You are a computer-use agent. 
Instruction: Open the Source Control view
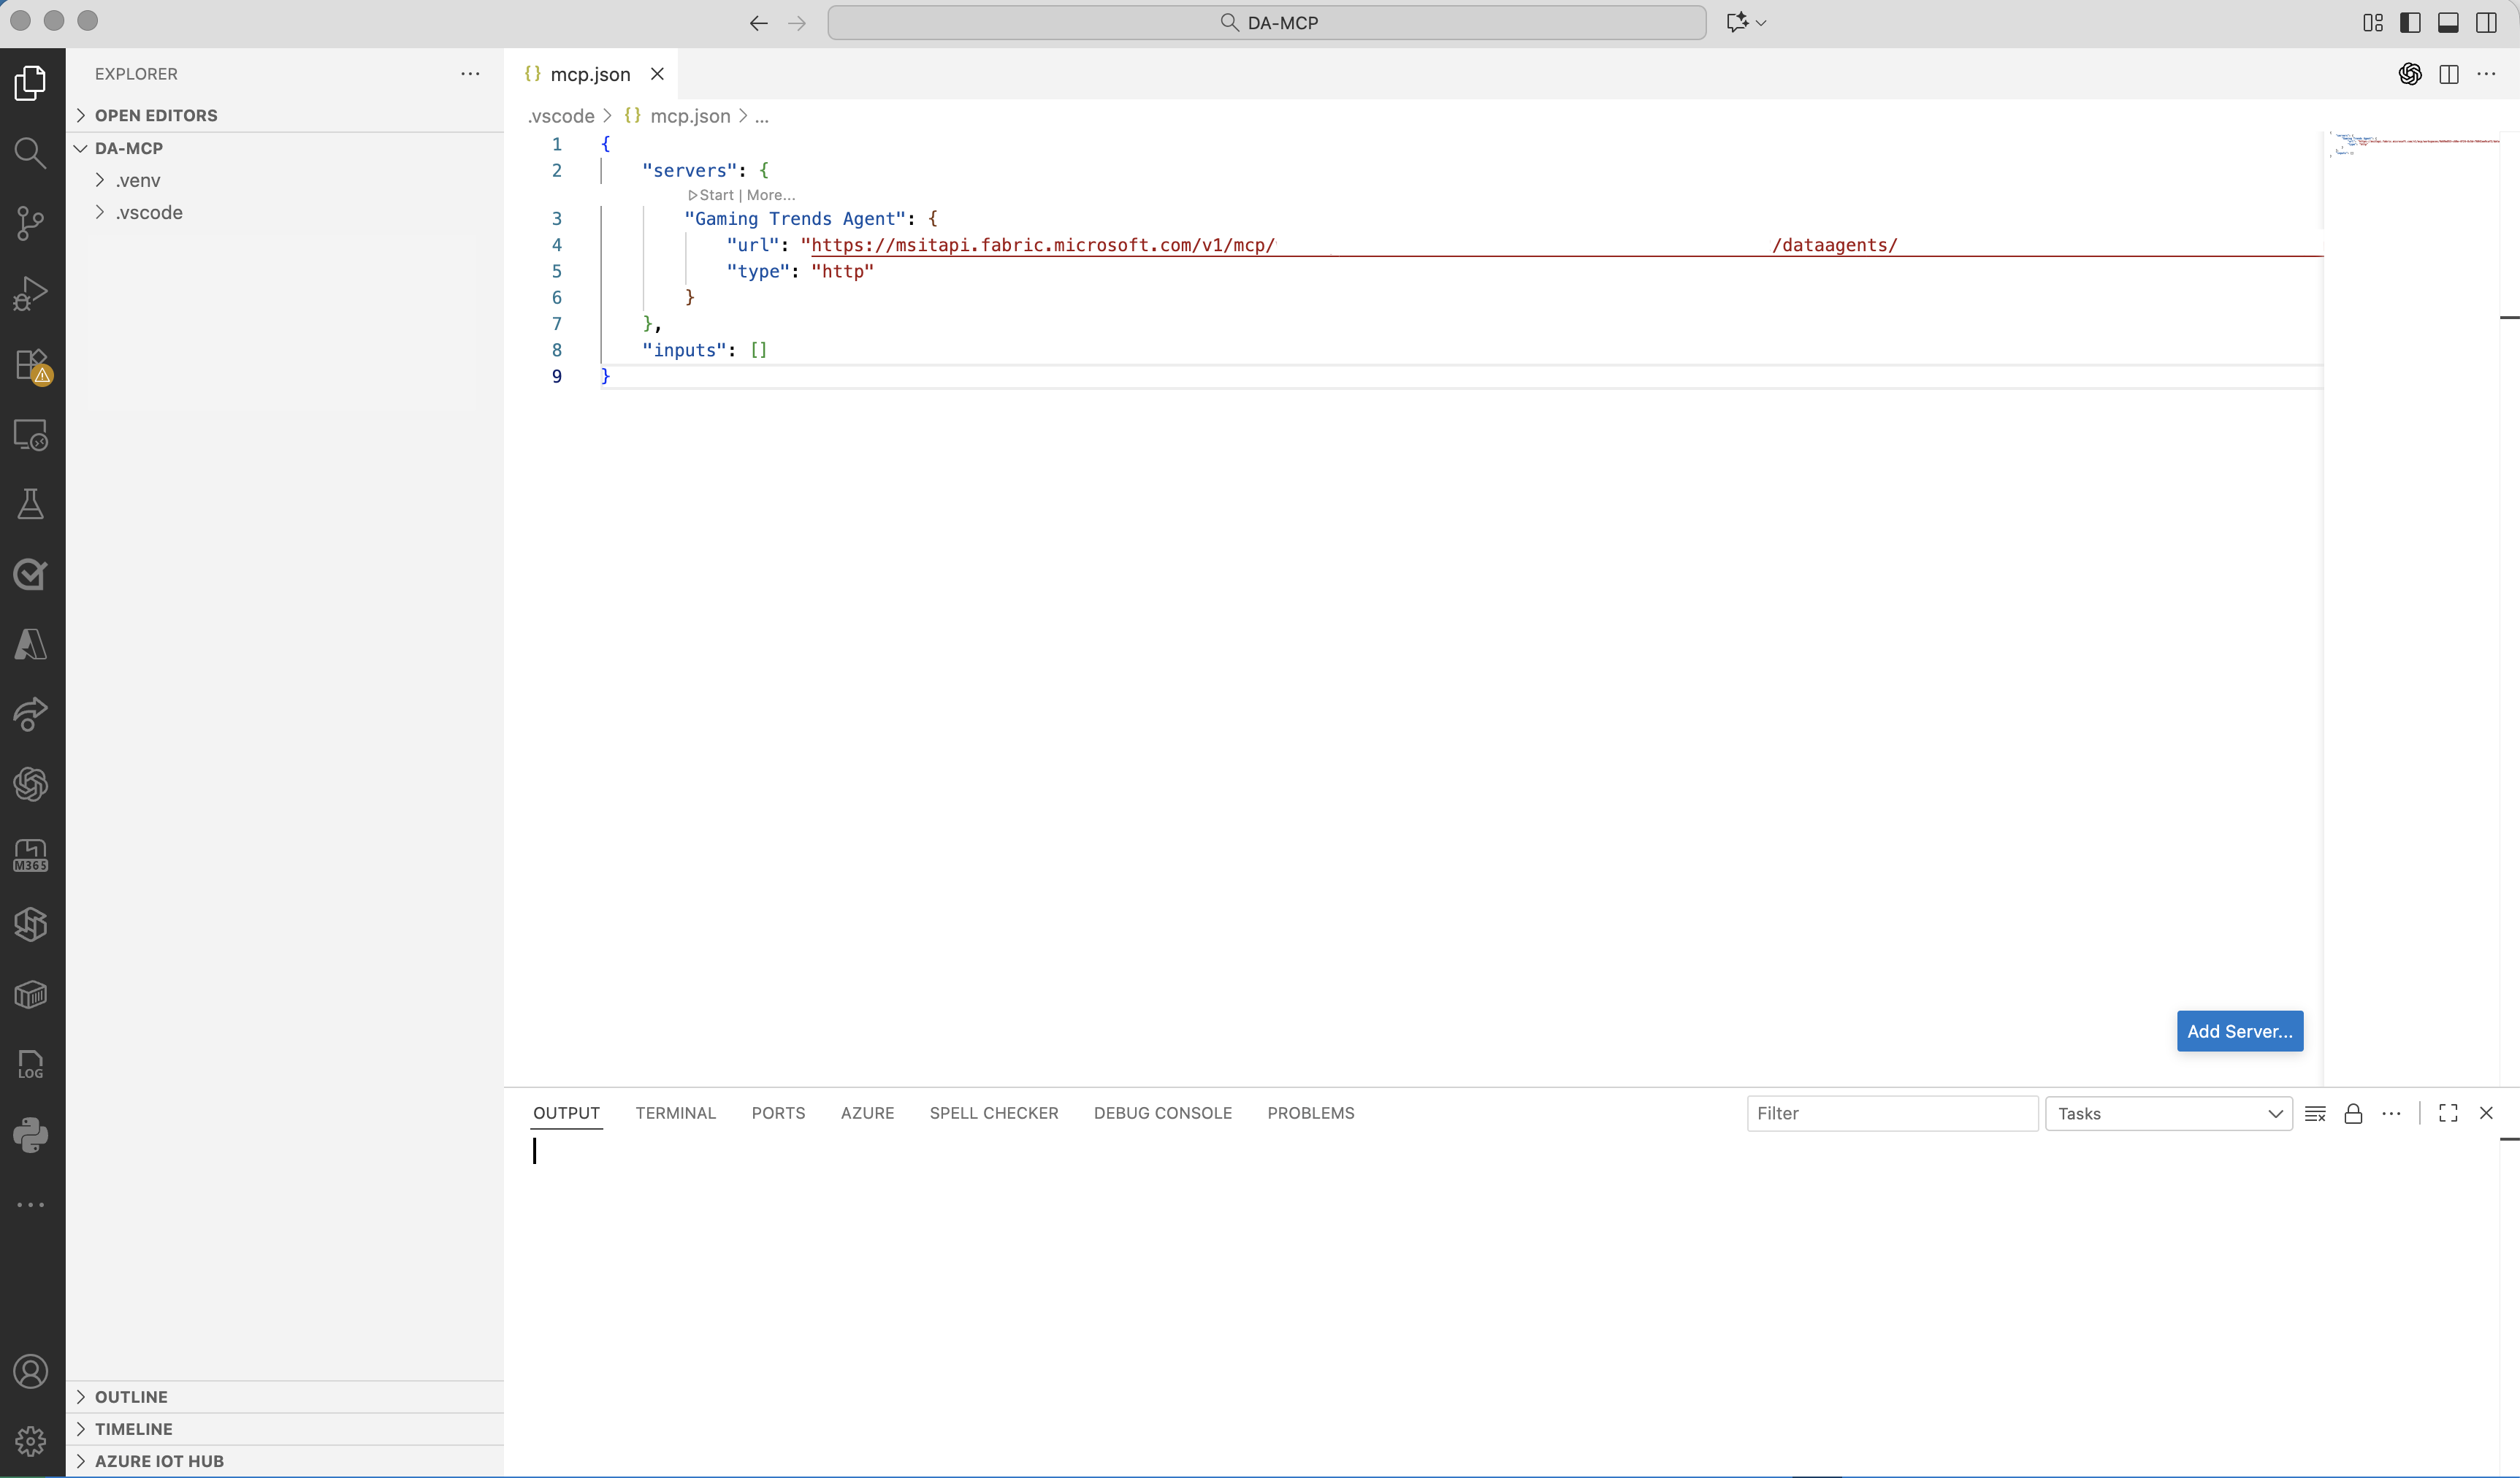(x=30, y=223)
